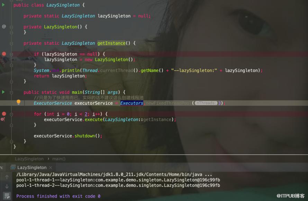Click the String[] args parameter of main
The width and height of the screenshot is (308, 201).
point(101,92)
